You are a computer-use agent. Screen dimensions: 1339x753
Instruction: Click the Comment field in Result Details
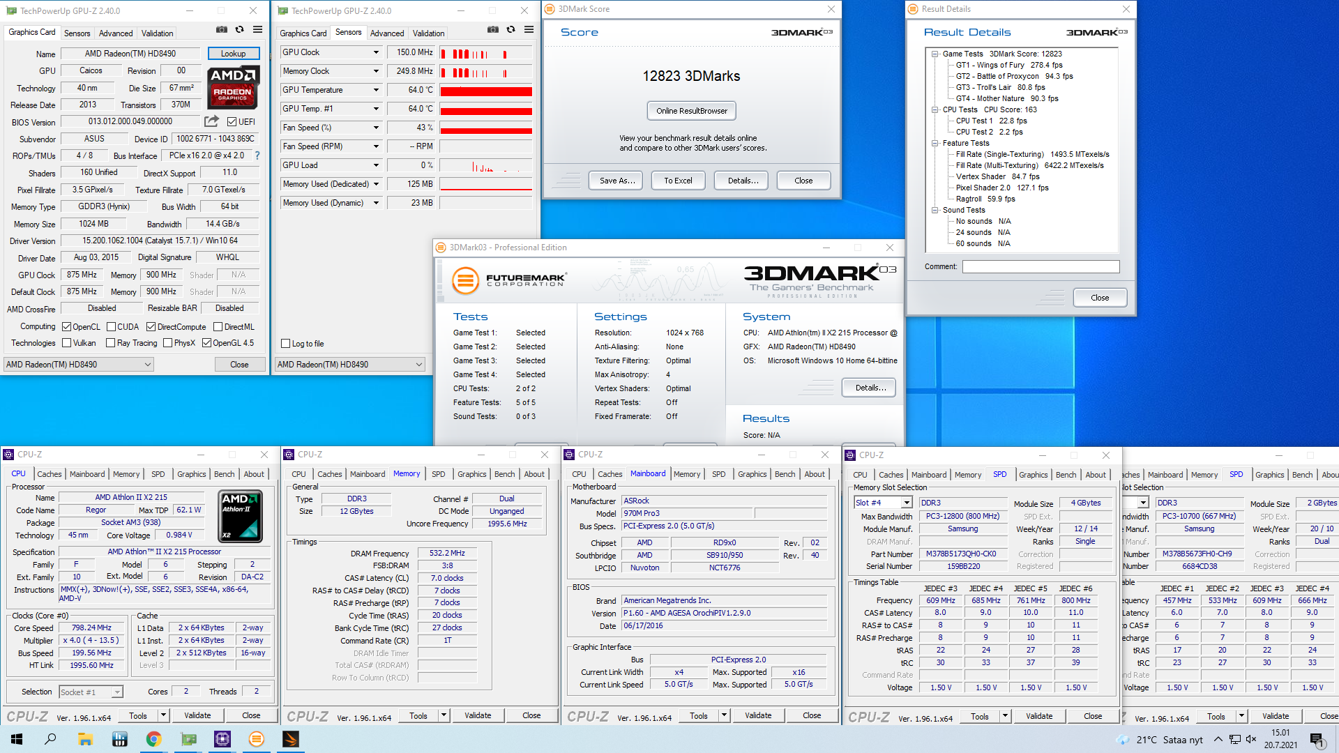[x=1041, y=266]
